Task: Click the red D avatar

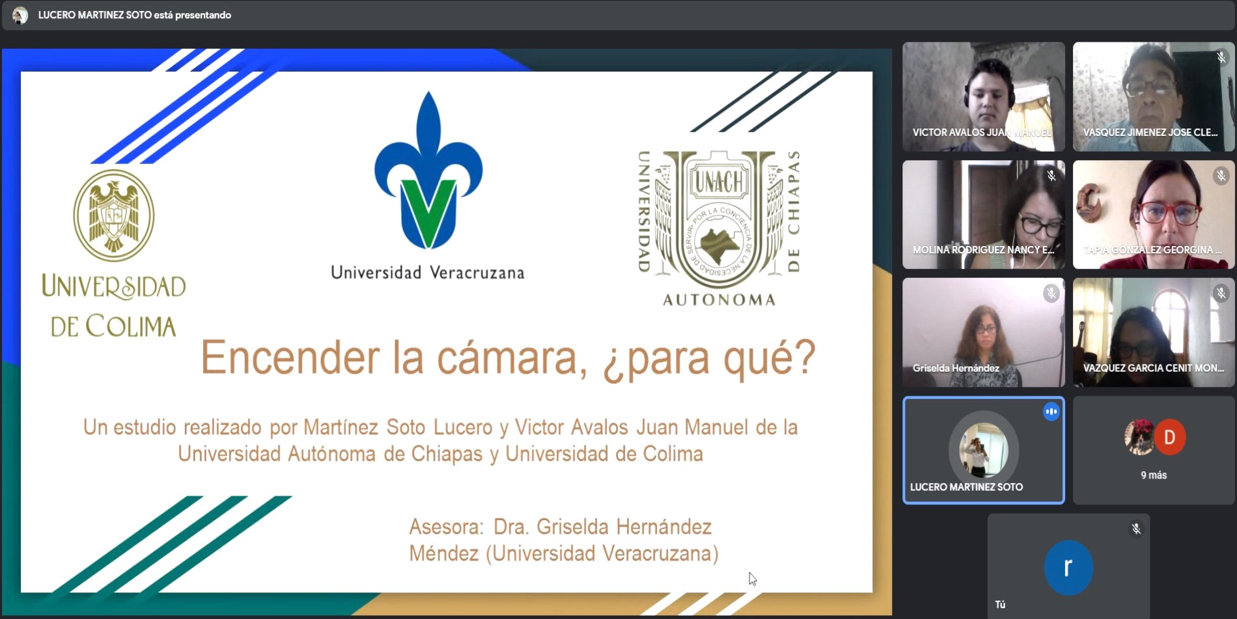Action: [x=1169, y=437]
